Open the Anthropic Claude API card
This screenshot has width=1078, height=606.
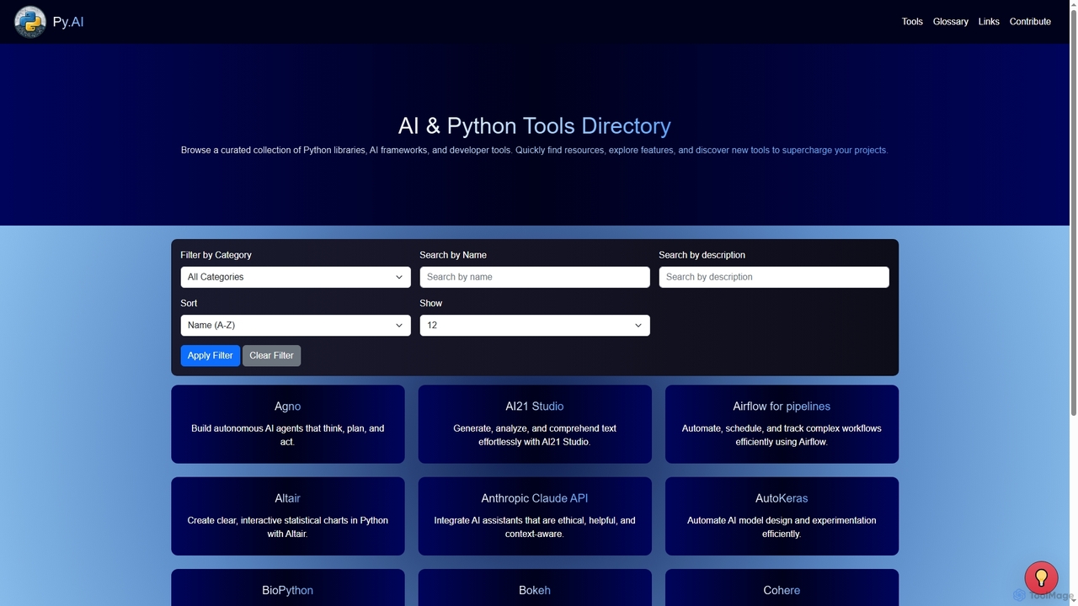coord(535,516)
